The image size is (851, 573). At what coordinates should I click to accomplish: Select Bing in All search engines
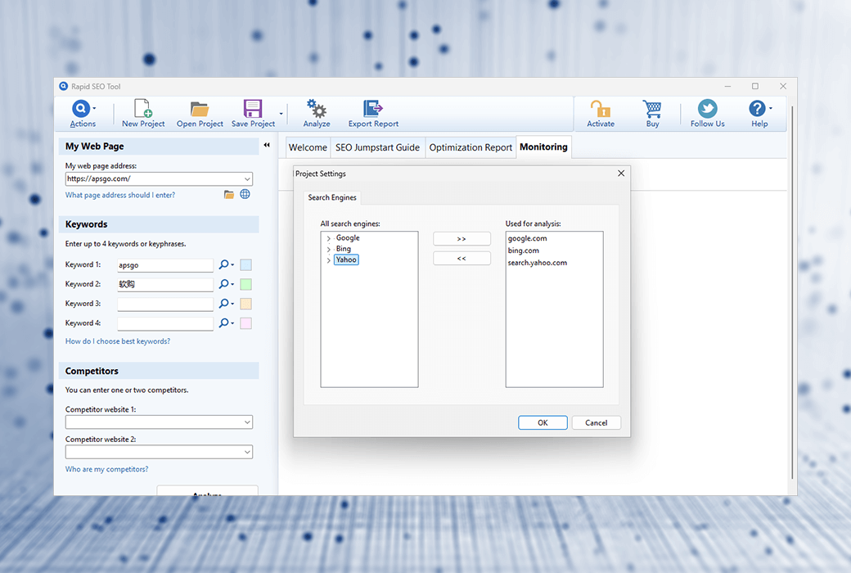[344, 249]
